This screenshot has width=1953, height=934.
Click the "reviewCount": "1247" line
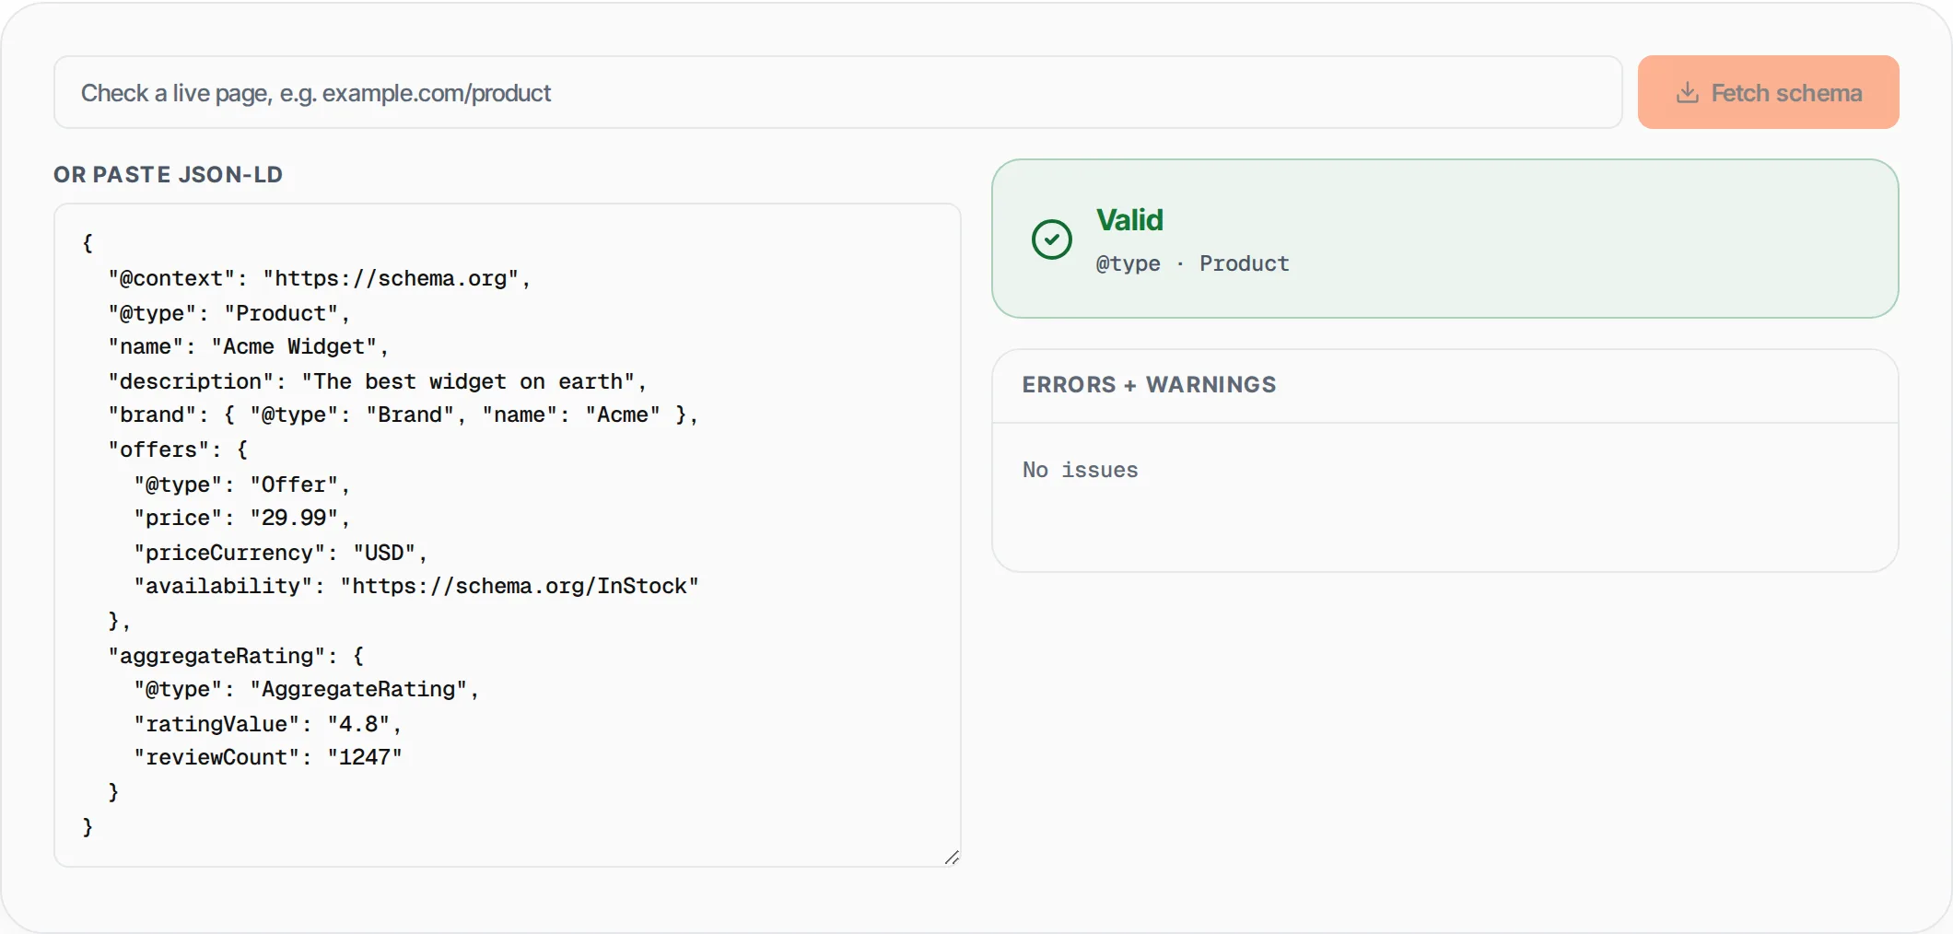point(267,757)
